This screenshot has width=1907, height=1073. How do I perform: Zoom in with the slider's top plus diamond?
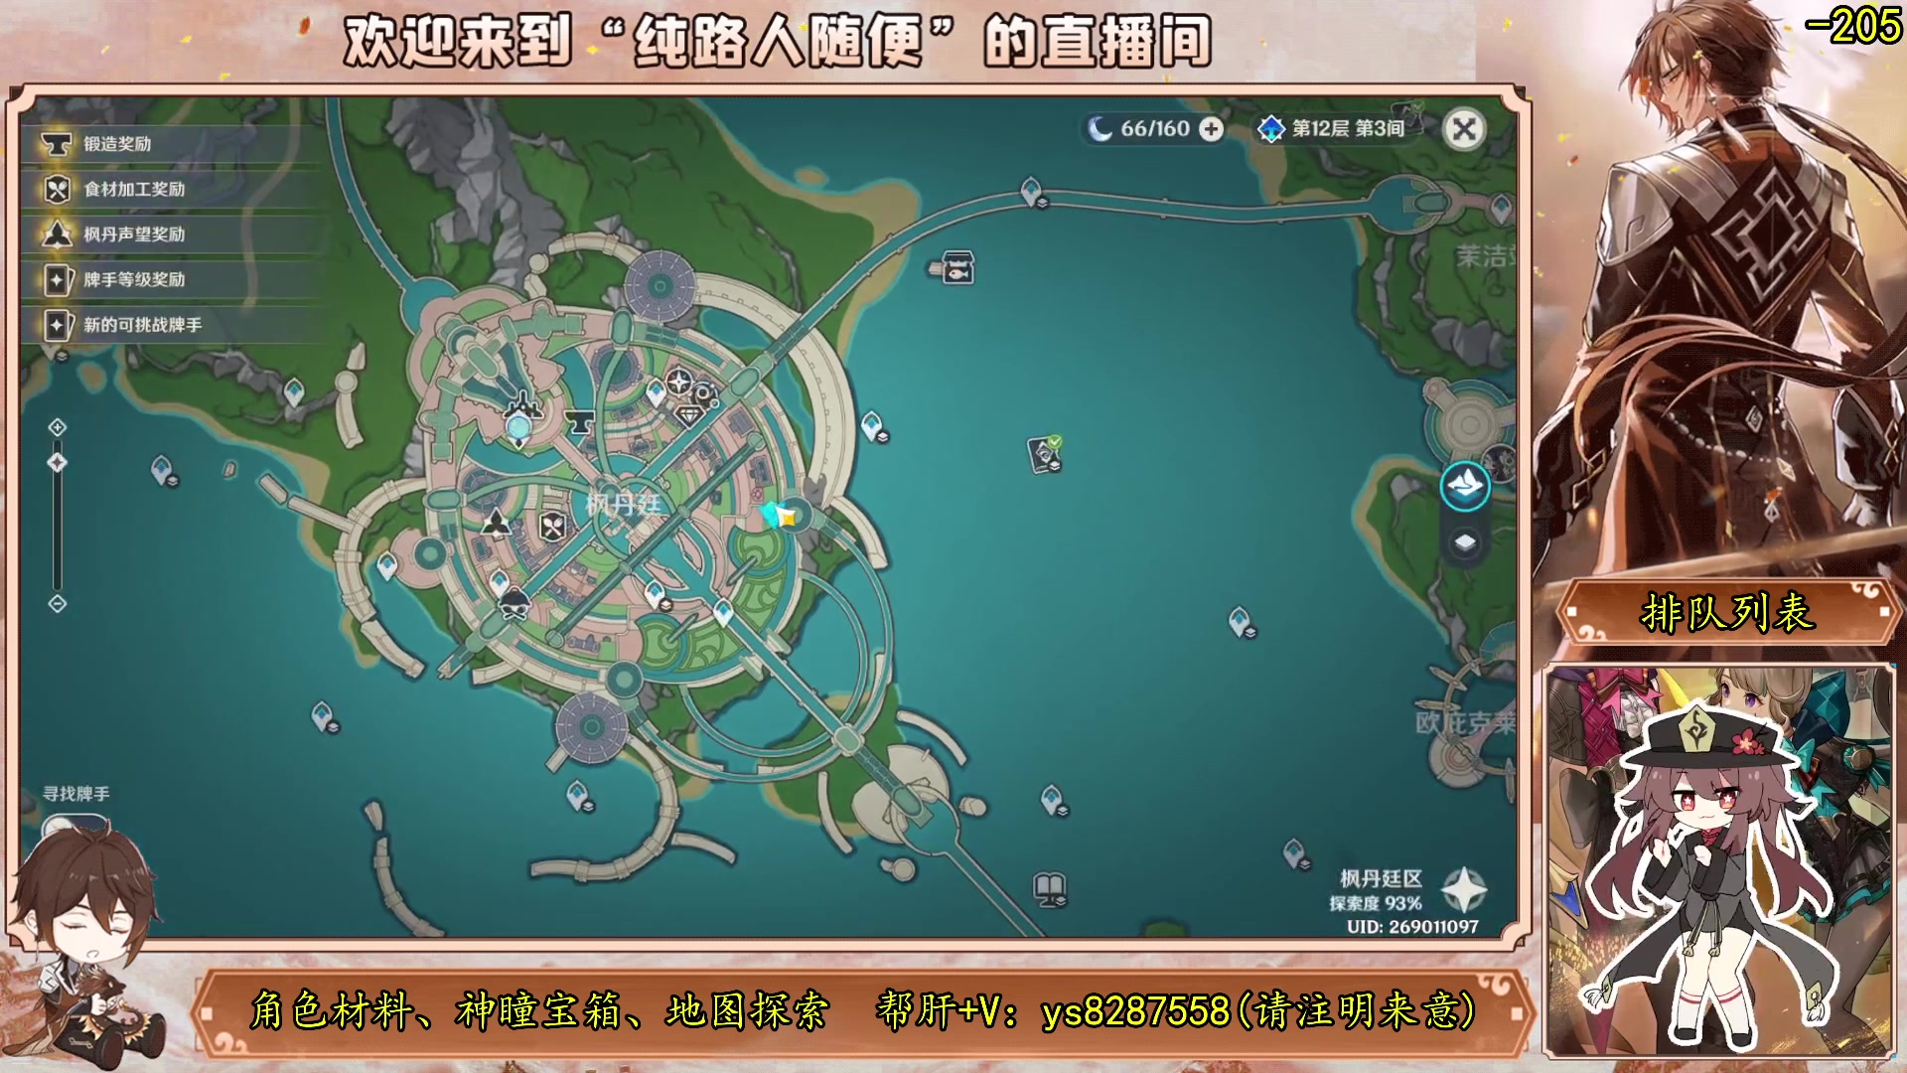[58, 427]
